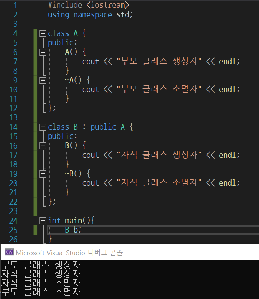
Task: Click 'public:' label inside class B
Action: (x=62, y=136)
